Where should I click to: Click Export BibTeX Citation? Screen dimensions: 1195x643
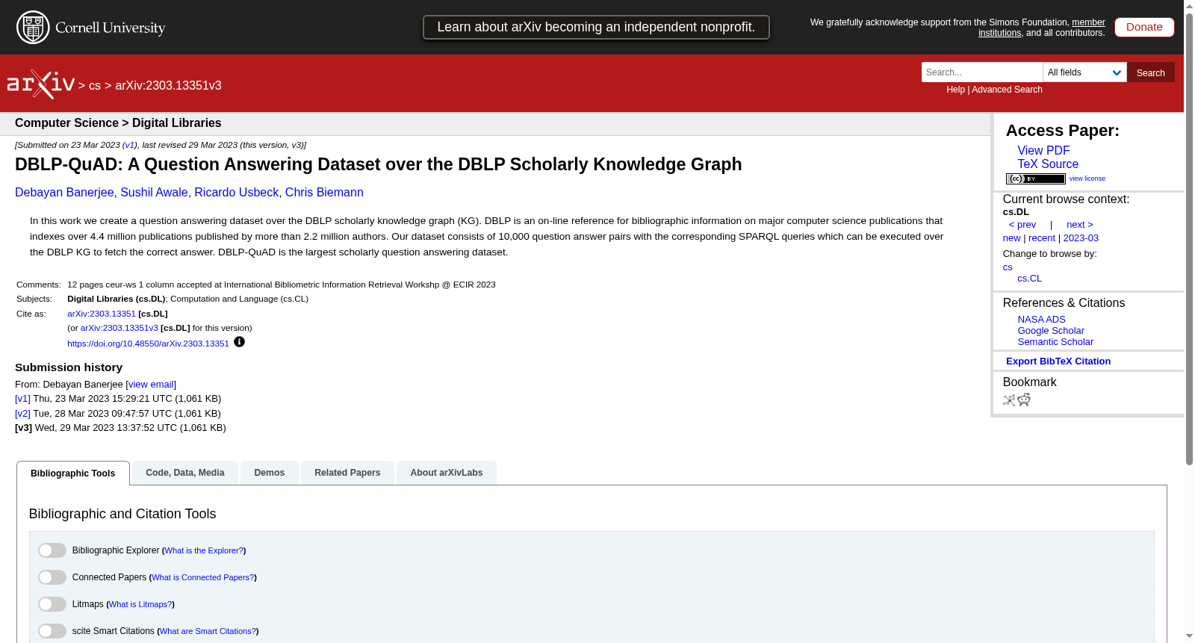coord(1058,361)
